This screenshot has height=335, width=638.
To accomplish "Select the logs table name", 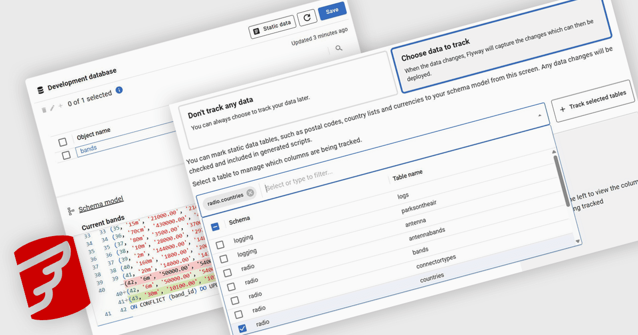I will coord(403,197).
